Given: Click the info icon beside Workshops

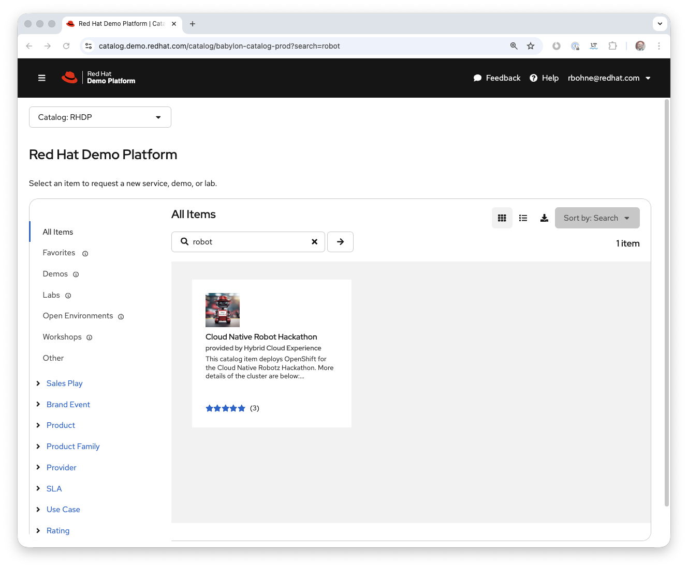Looking at the screenshot, I should (90, 337).
